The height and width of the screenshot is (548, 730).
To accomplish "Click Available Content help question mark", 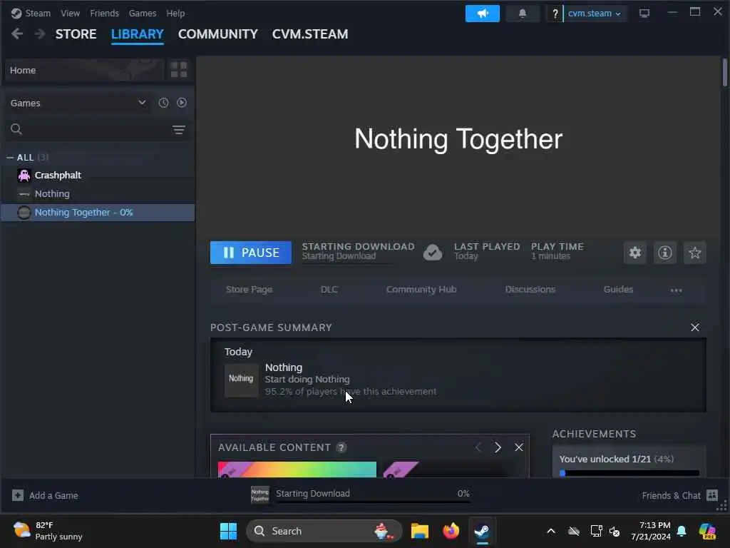I will pyautogui.click(x=341, y=447).
